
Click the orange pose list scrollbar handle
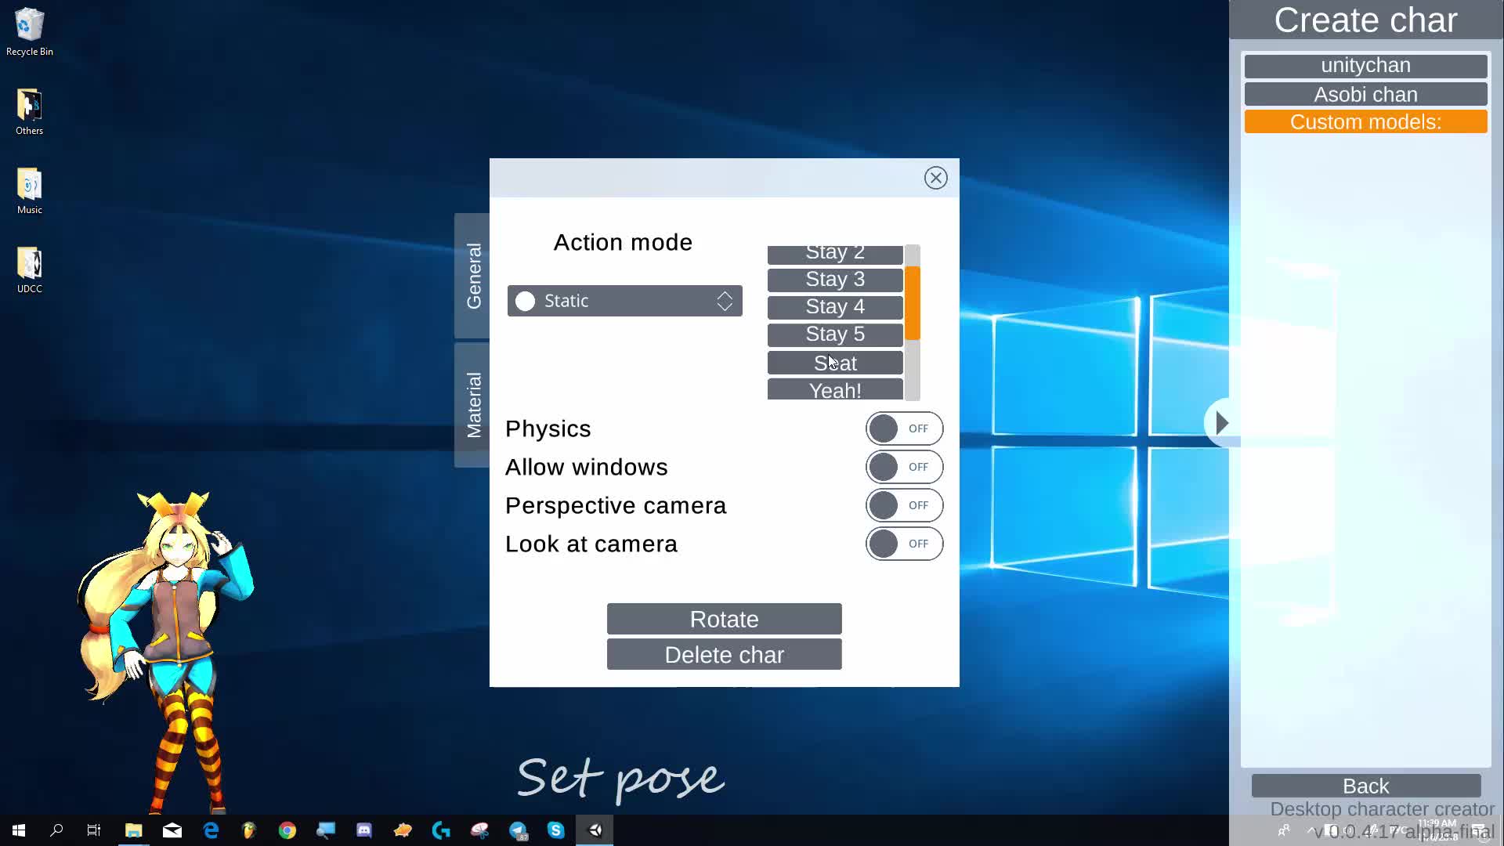click(x=912, y=303)
